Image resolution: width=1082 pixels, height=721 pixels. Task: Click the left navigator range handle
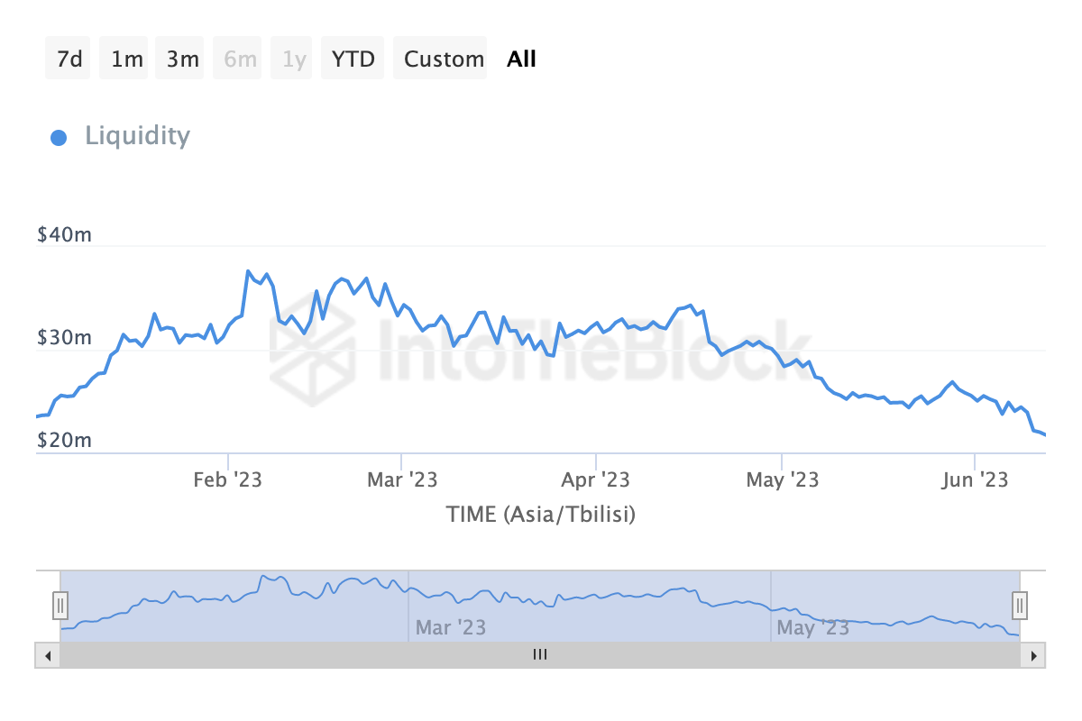(60, 605)
